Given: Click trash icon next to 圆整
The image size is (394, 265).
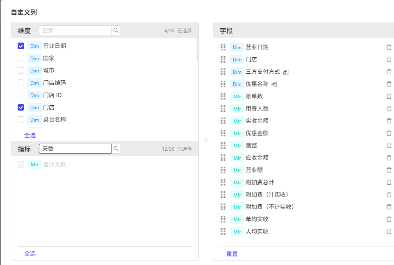Looking at the screenshot, I should click(x=389, y=145).
